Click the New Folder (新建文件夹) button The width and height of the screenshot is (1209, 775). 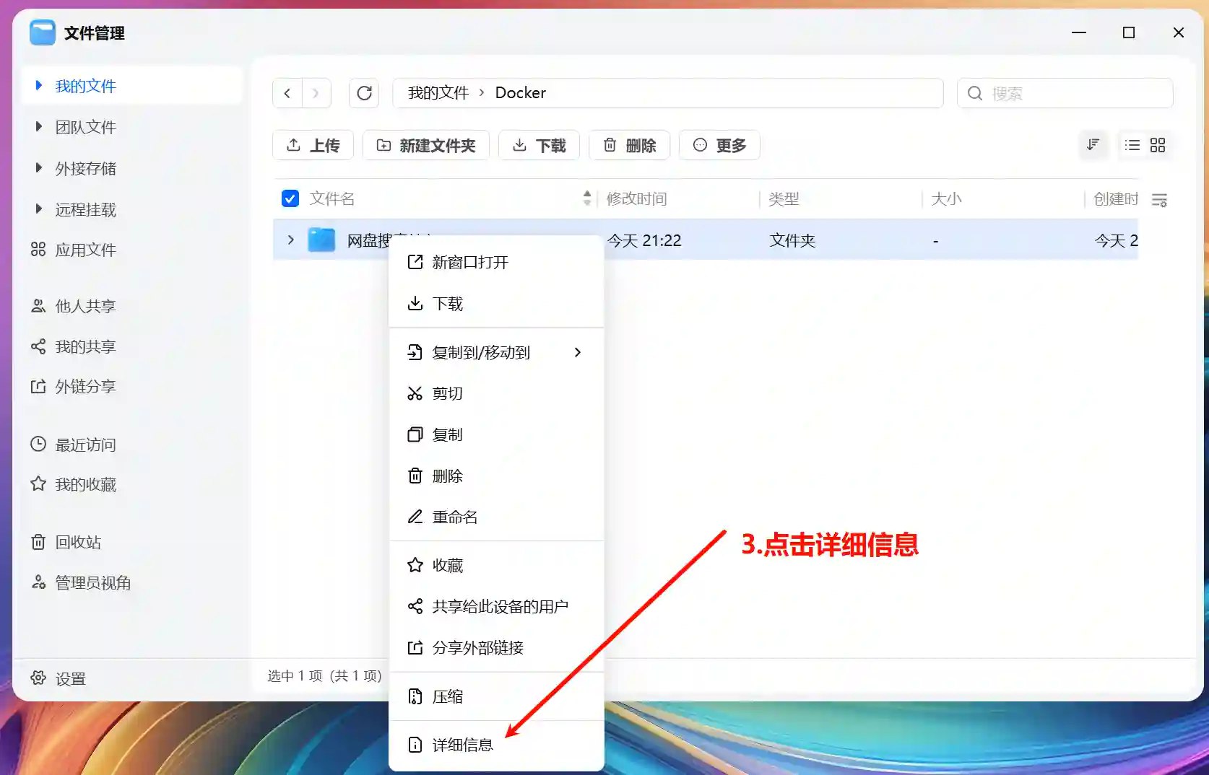click(x=425, y=145)
